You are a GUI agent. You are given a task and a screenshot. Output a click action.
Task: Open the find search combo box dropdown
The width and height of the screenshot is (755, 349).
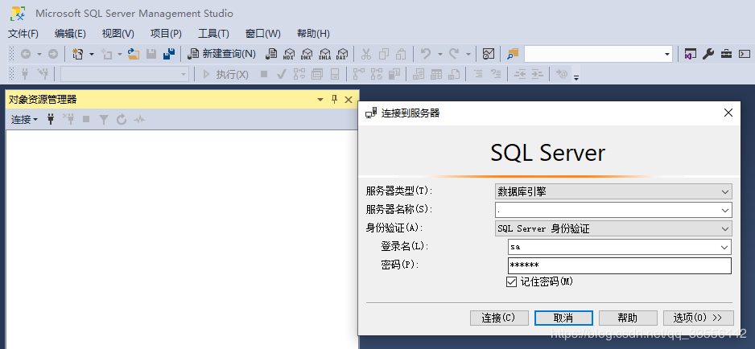coord(667,55)
